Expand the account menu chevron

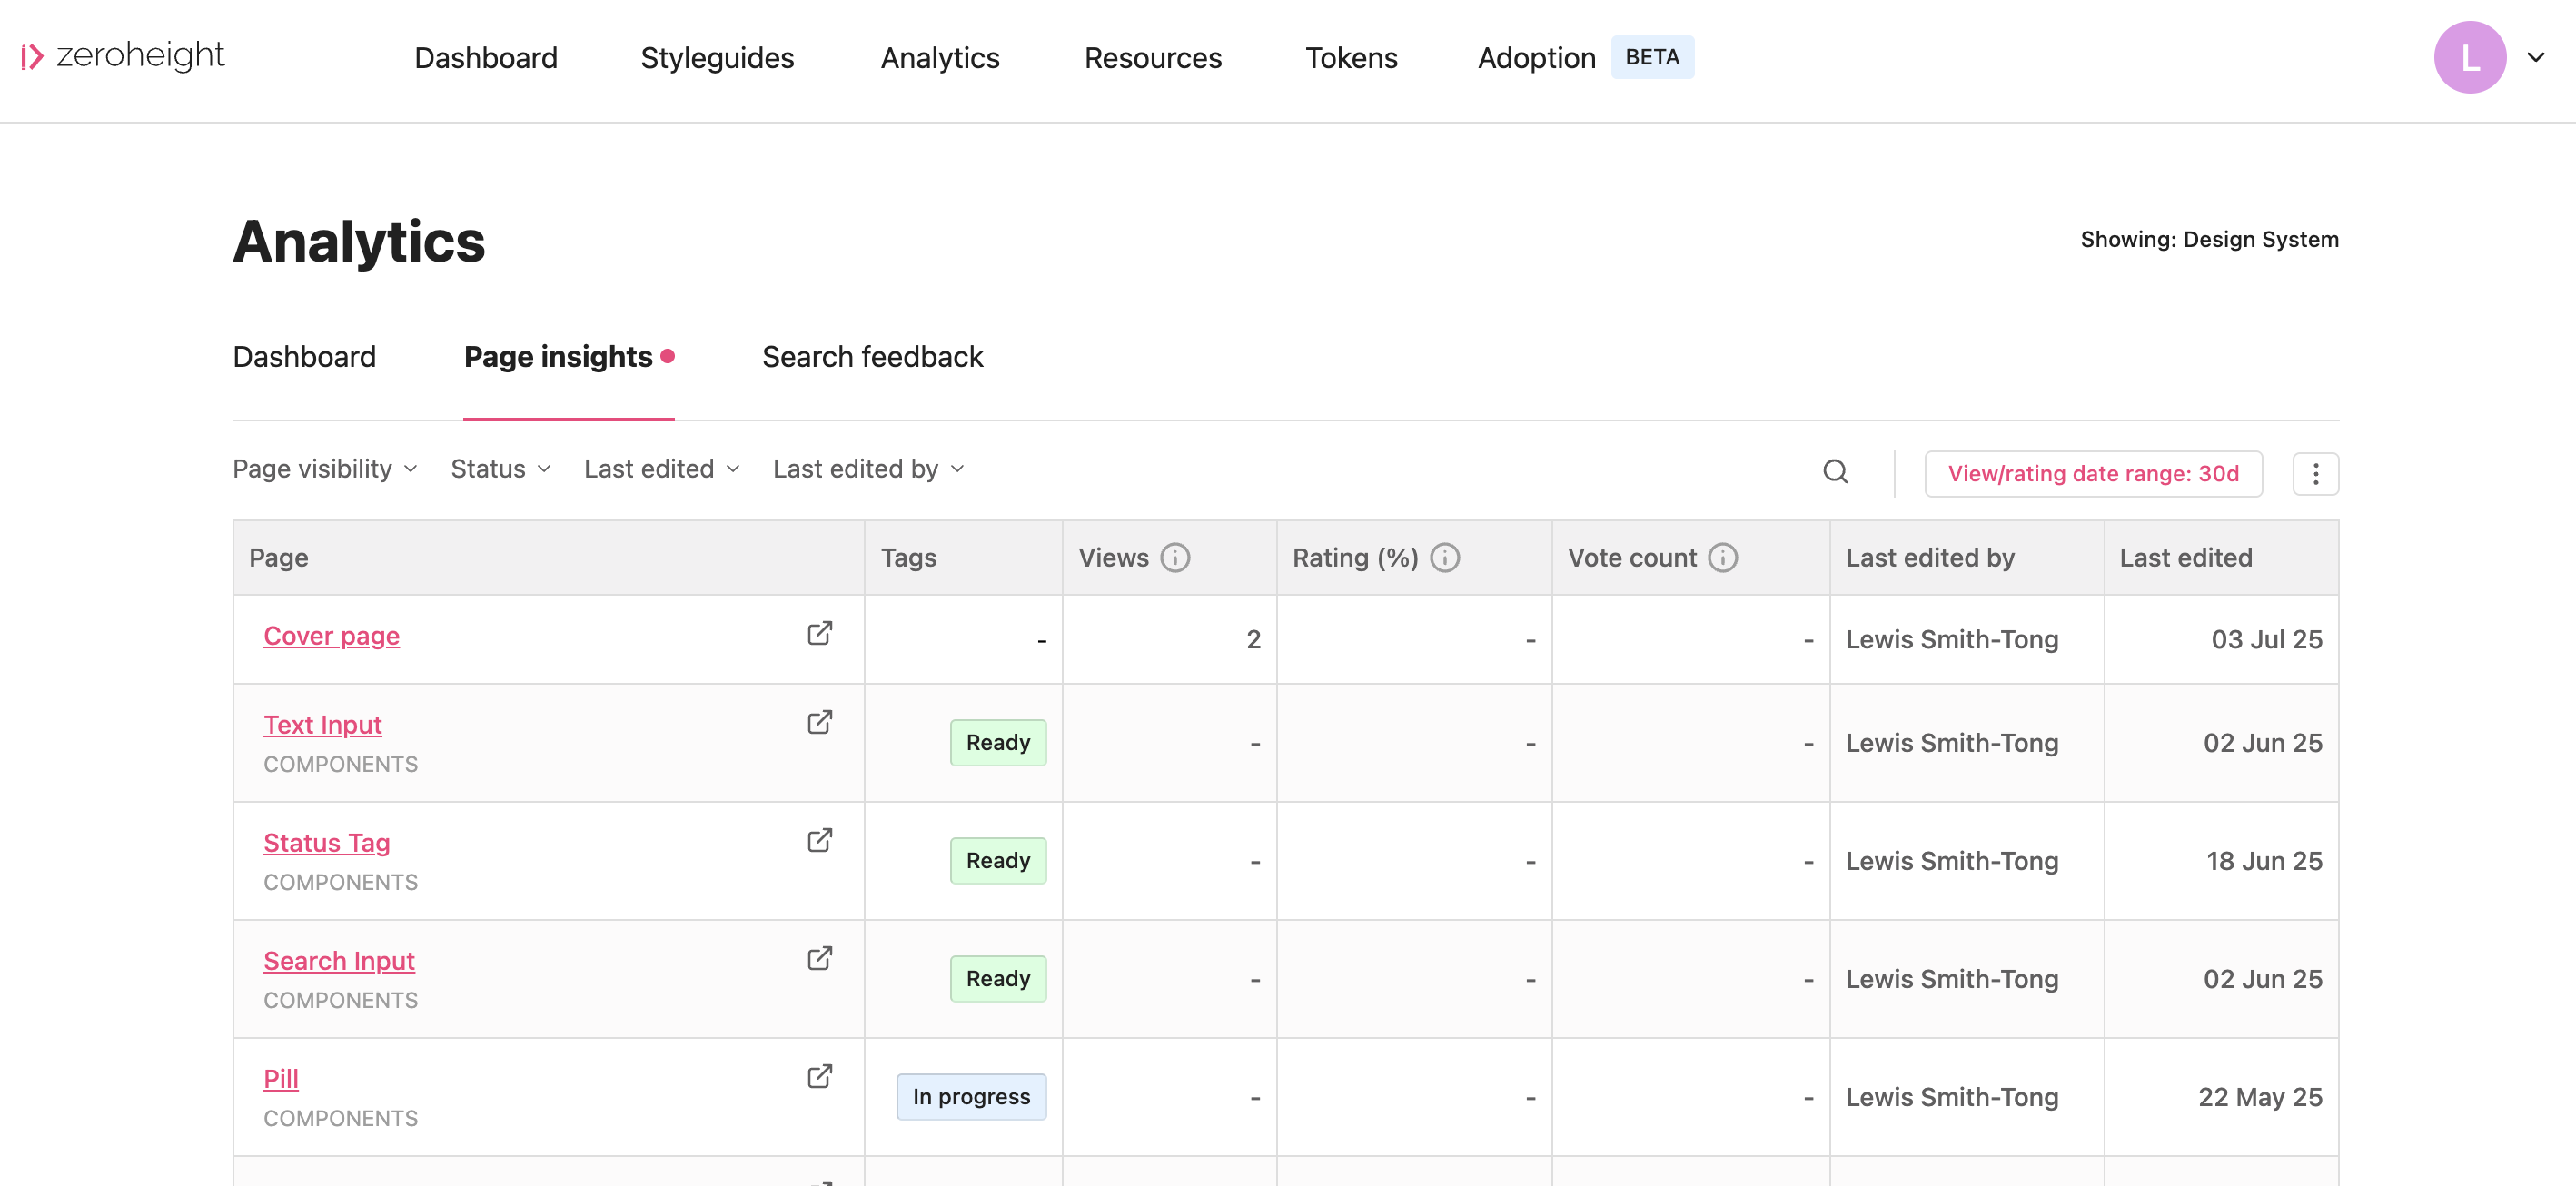click(2536, 57)
